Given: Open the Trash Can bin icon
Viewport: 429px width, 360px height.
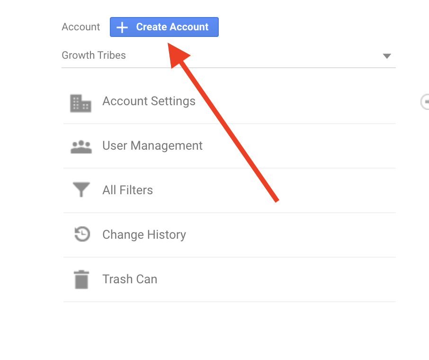Looking at the screenshot, I should [x=81, y=279].
